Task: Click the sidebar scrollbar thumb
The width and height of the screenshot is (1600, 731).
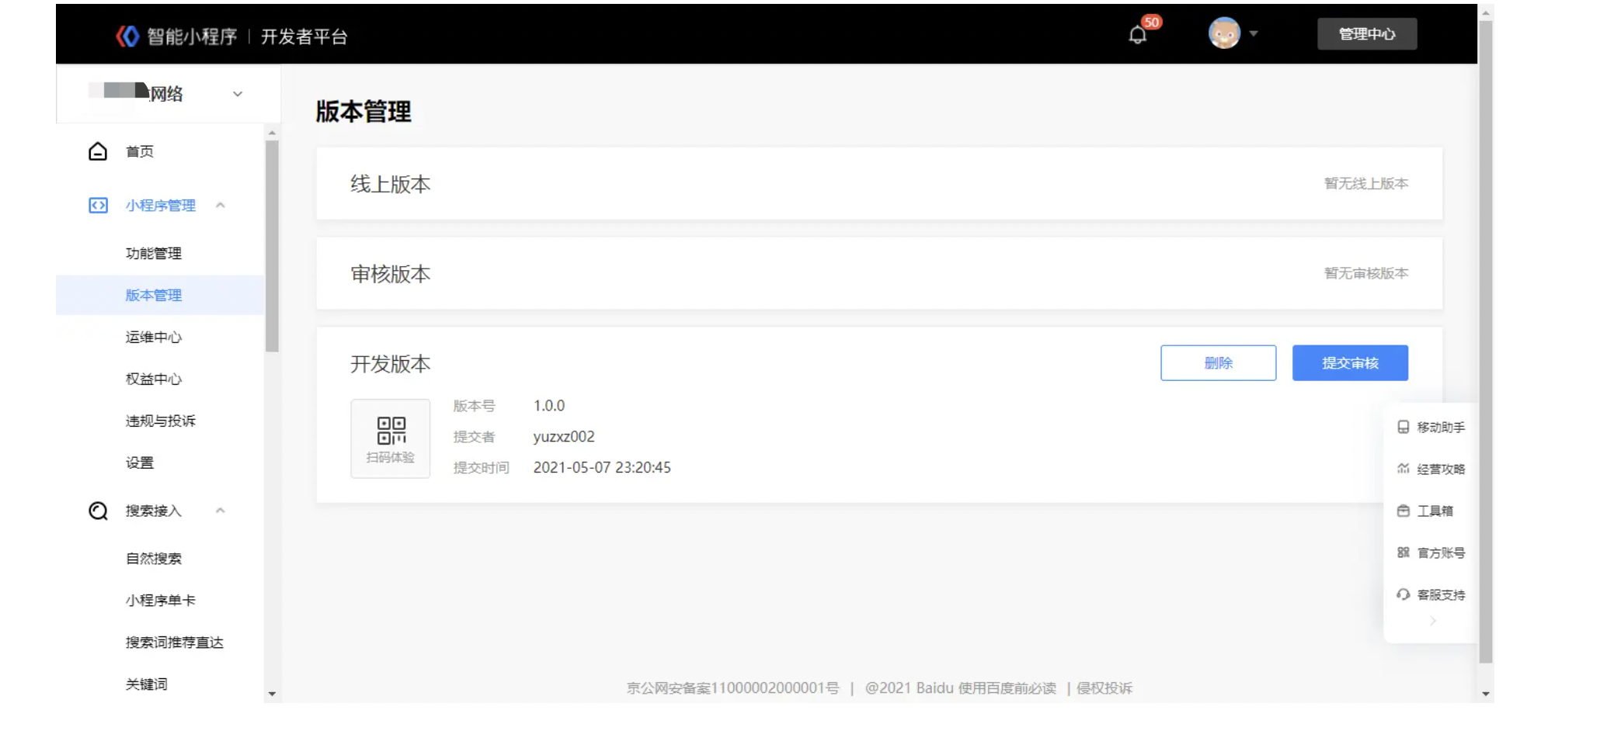Action: (x=272, y=247)
